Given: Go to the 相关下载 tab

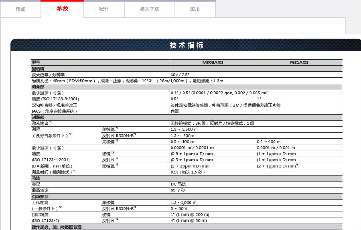Looking at the screenshot, I should coord(149,9).
